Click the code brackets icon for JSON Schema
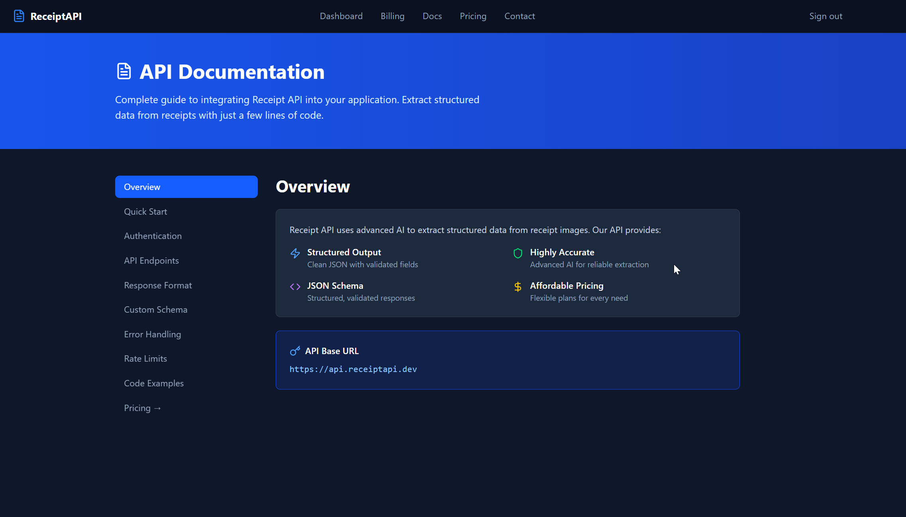906x517 pixels. pyautogui.click(x=295, y=286)
